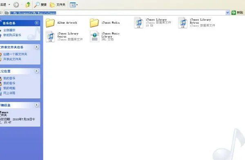Image resolution: width=245 pixels, height=160 pixels.
Task: Select the 'iTunes Library Extras' file name
Action: [x=200, y=21]
